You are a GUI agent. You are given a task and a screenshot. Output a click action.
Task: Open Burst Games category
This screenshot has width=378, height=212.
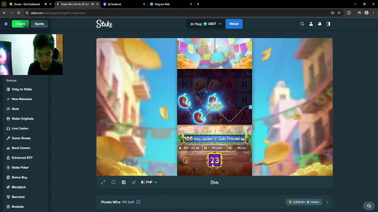[x=21, y=148]
